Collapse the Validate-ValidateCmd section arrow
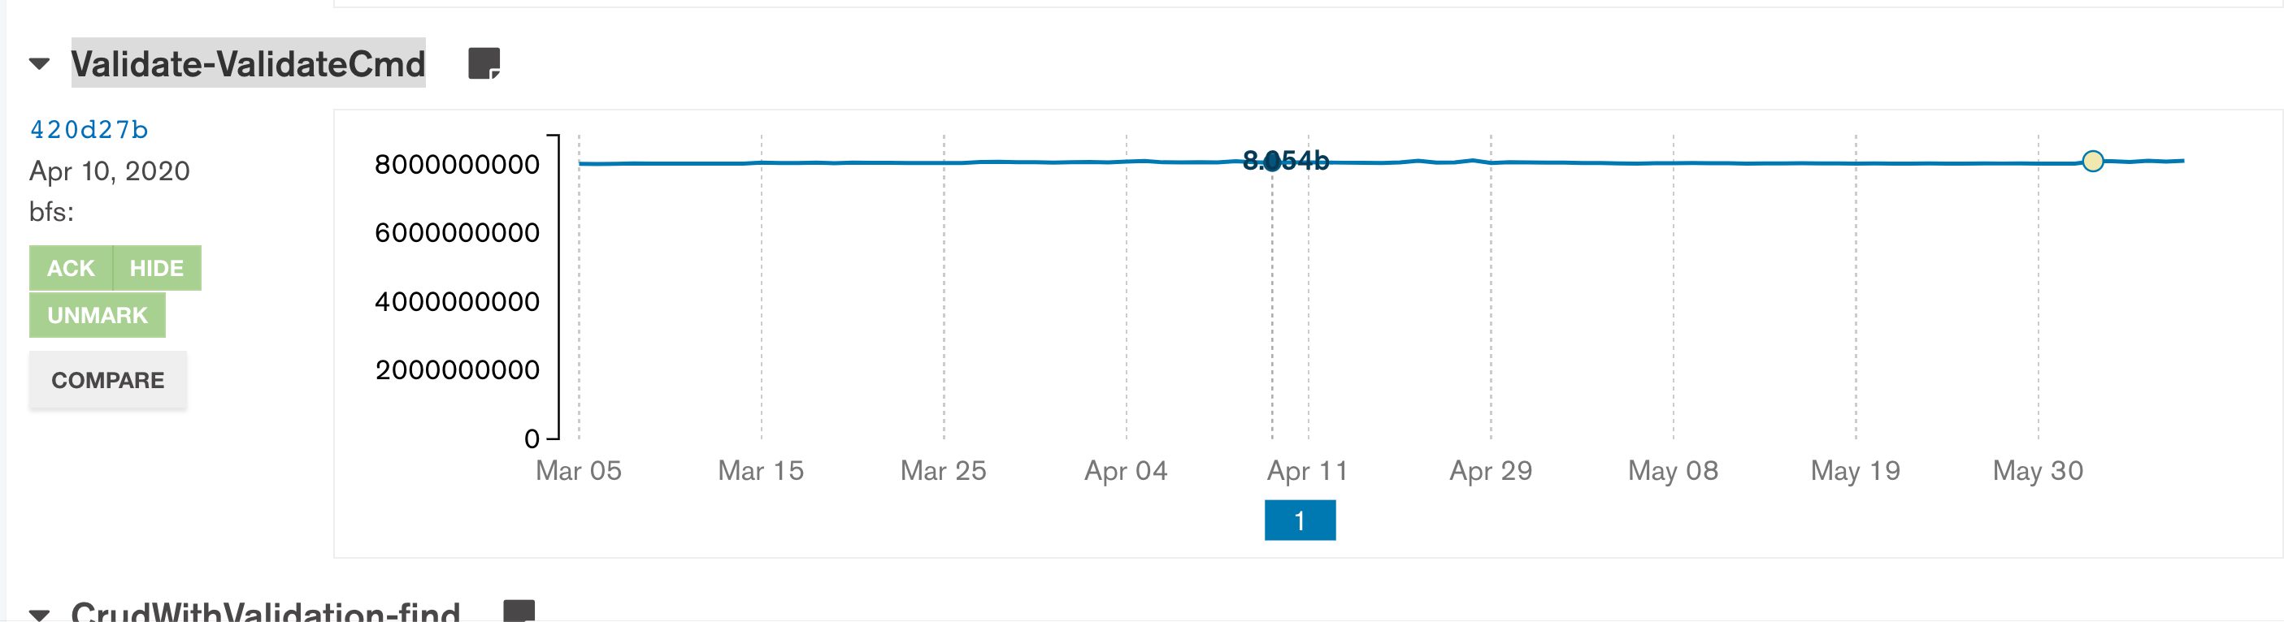This screenshot has height=622, width=2284. pyautogui.click(x=39, y=64)
